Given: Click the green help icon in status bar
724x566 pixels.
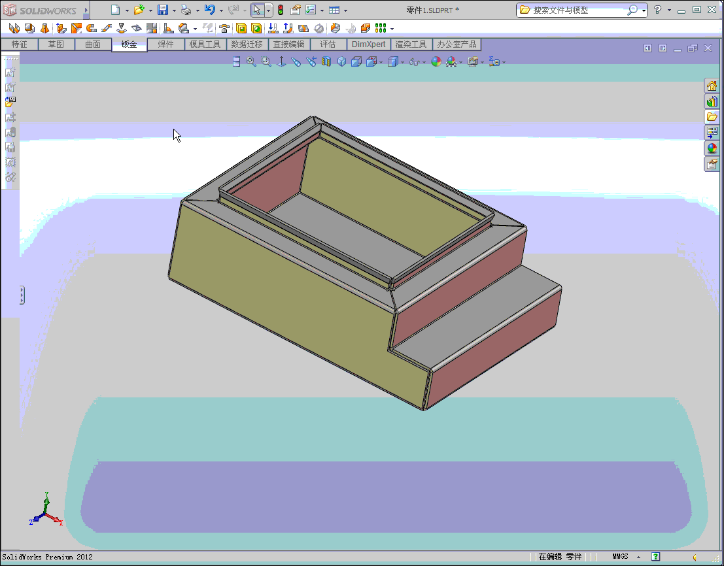Looking at the screenshot, I should pyautogui.click(x=655, y=556).
